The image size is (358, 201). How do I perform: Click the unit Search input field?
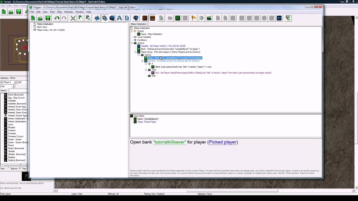[x=18, y=90]
